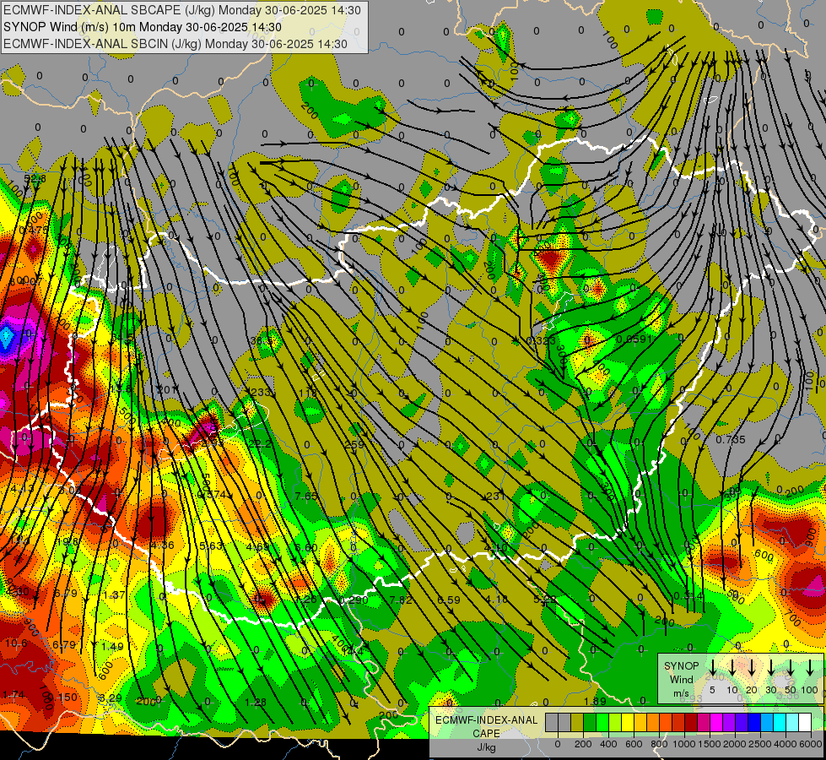This screenshot has width=826, height=760.
Task: Click the 800 tick label on the CAPE legend scale
Action: click(x=659, y=744)
